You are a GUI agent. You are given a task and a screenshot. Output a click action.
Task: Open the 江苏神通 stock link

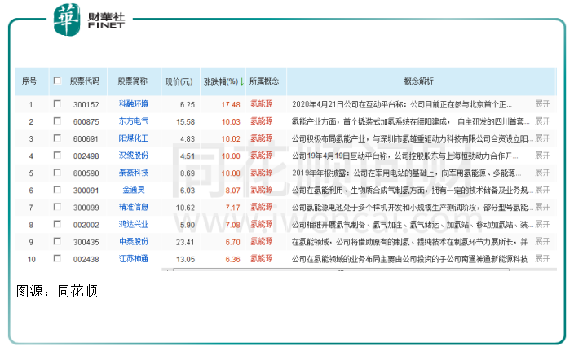134,259
